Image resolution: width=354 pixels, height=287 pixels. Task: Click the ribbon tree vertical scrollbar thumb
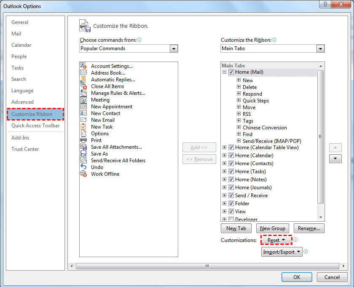321,137
